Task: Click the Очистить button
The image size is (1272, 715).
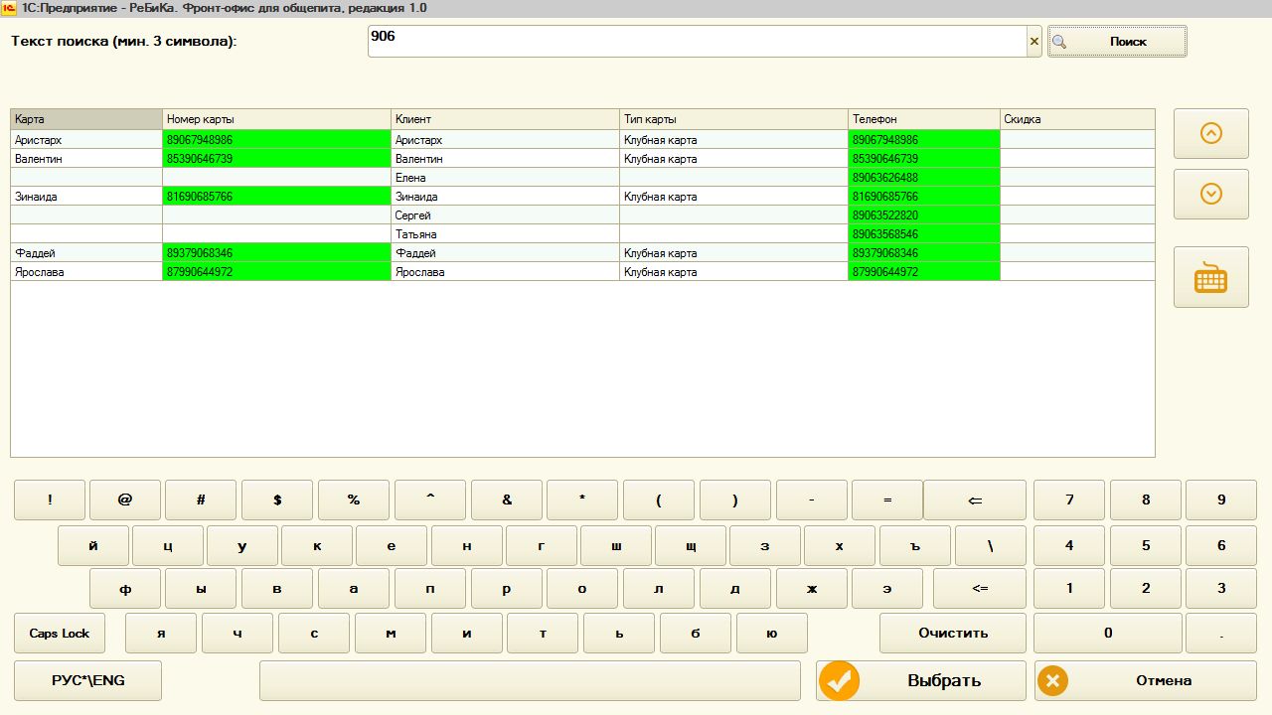Action: (953, 633)
